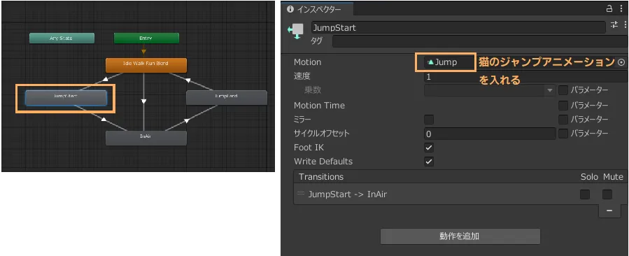Image resolution: width=629 pixels, height=256 pixels.
Task: Open the Inspector panel options menu
Action: pos(621,8)
